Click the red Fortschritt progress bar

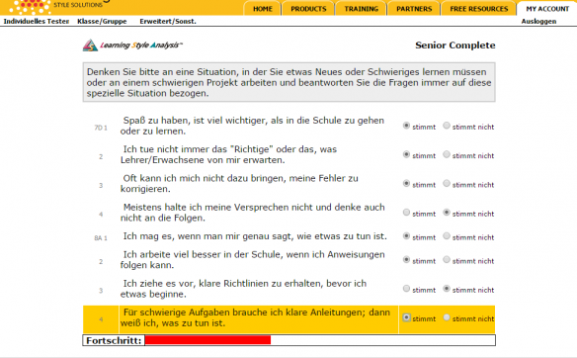(207, 340)
